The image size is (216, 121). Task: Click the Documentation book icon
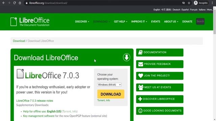(140, 52)
